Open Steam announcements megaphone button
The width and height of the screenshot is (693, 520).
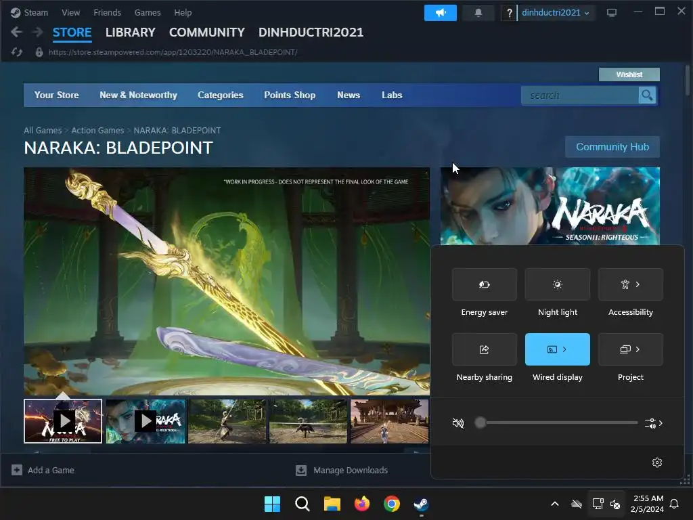coord(440,13)
